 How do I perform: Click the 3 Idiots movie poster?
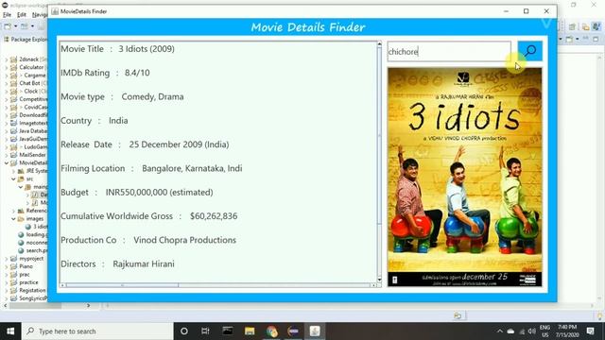coord(464,177)
